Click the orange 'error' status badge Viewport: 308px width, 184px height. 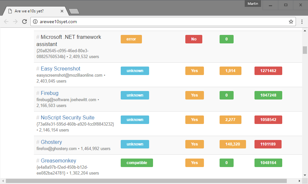131,39
